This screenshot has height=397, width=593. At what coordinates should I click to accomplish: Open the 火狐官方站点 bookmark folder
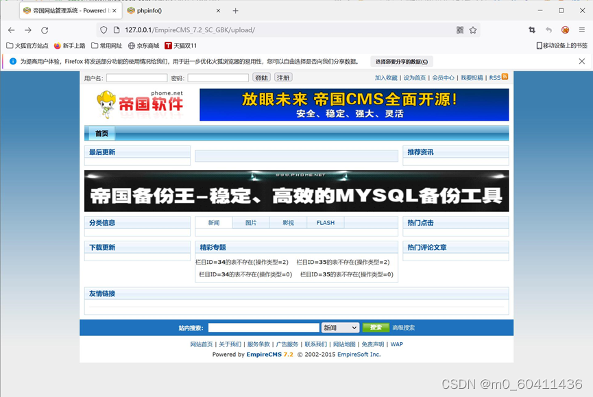27,46
